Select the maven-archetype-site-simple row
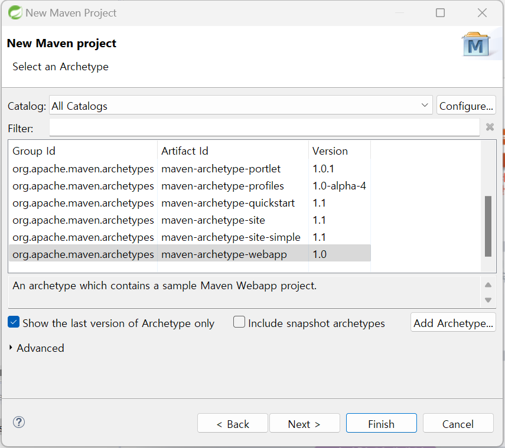Image resolution: width=505 pixels, height=448 pixels. click(190, 237)
